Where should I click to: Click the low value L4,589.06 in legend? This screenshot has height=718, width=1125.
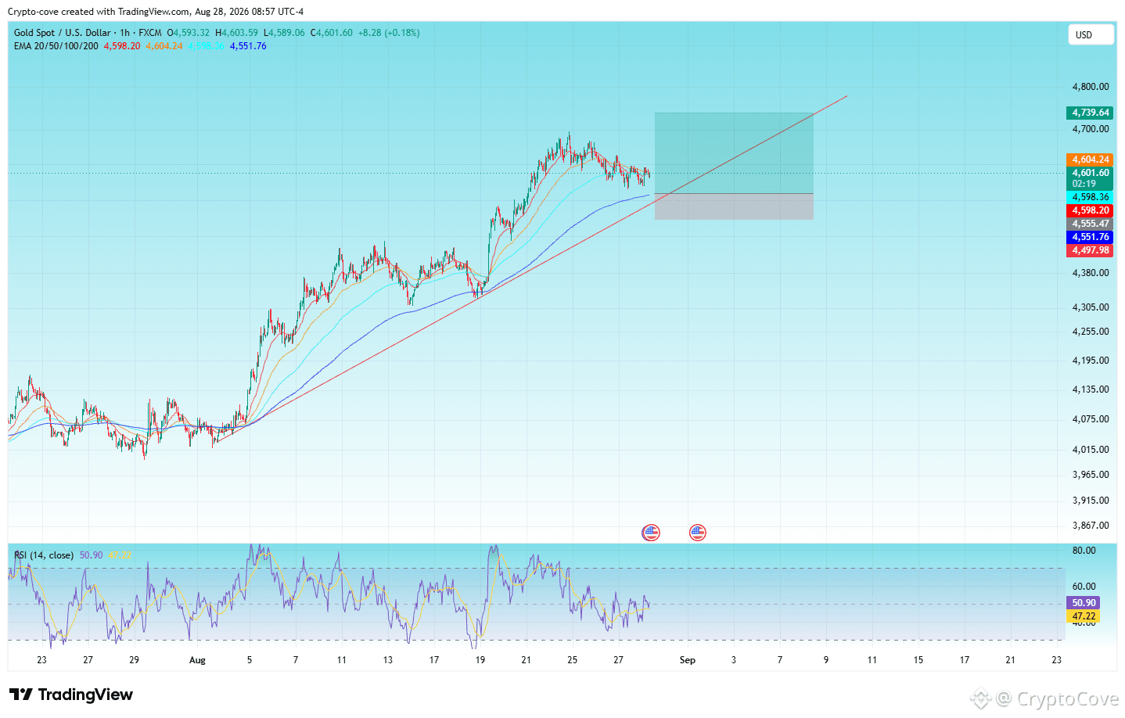(x=285, y=33)
